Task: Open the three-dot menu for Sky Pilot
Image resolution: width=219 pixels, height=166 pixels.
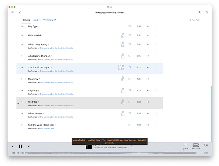Action: (157, 102)
